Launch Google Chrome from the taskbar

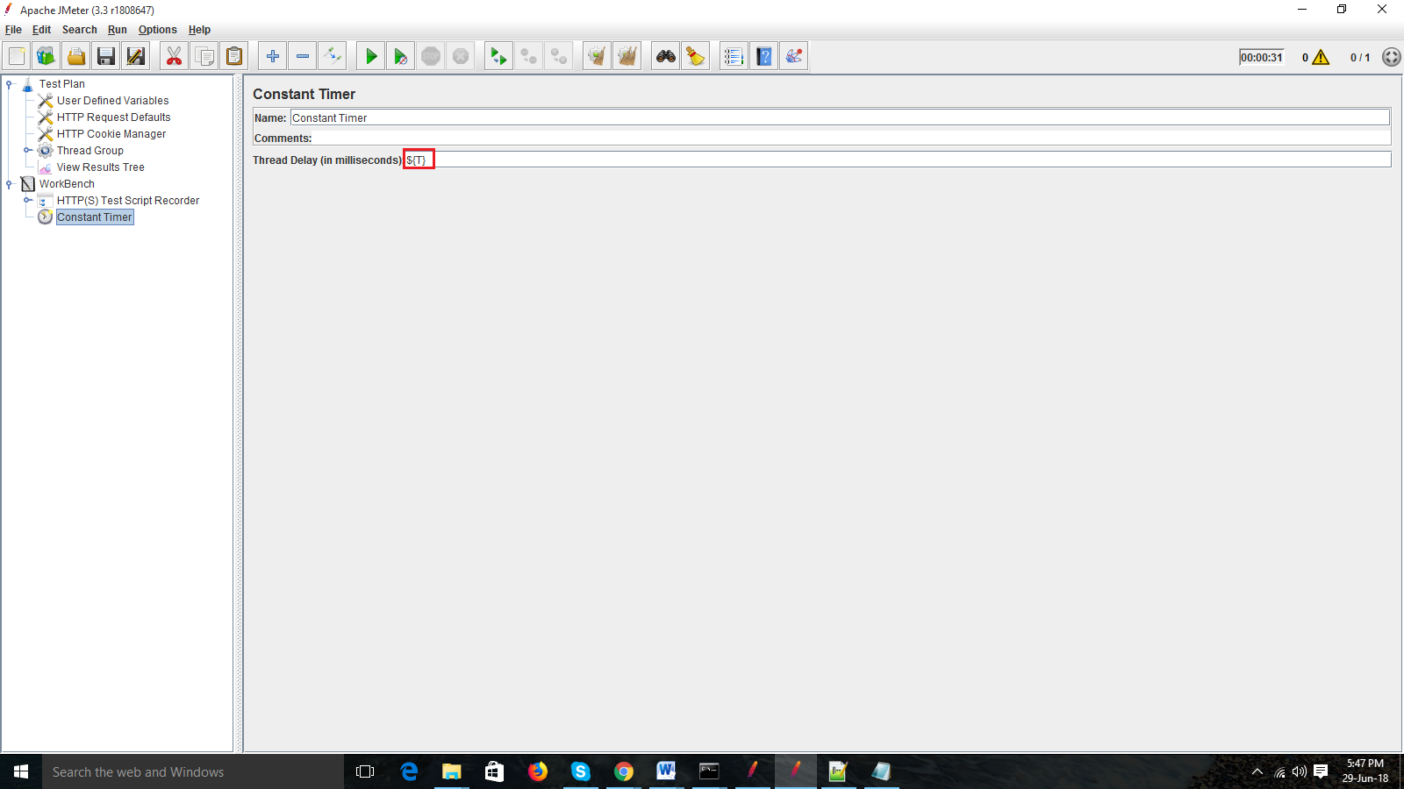[624, 771]
